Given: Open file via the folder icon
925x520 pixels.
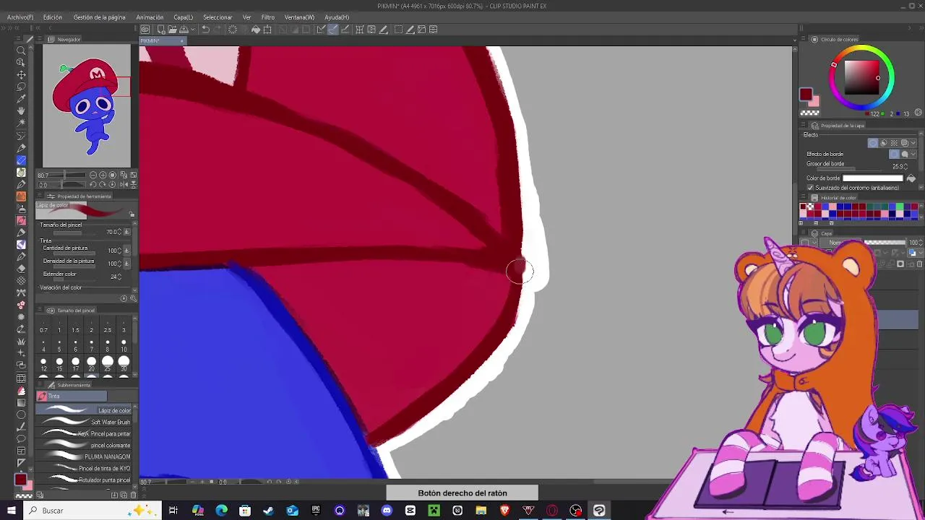Looking at the screenshot, I should tap(172, 30).
